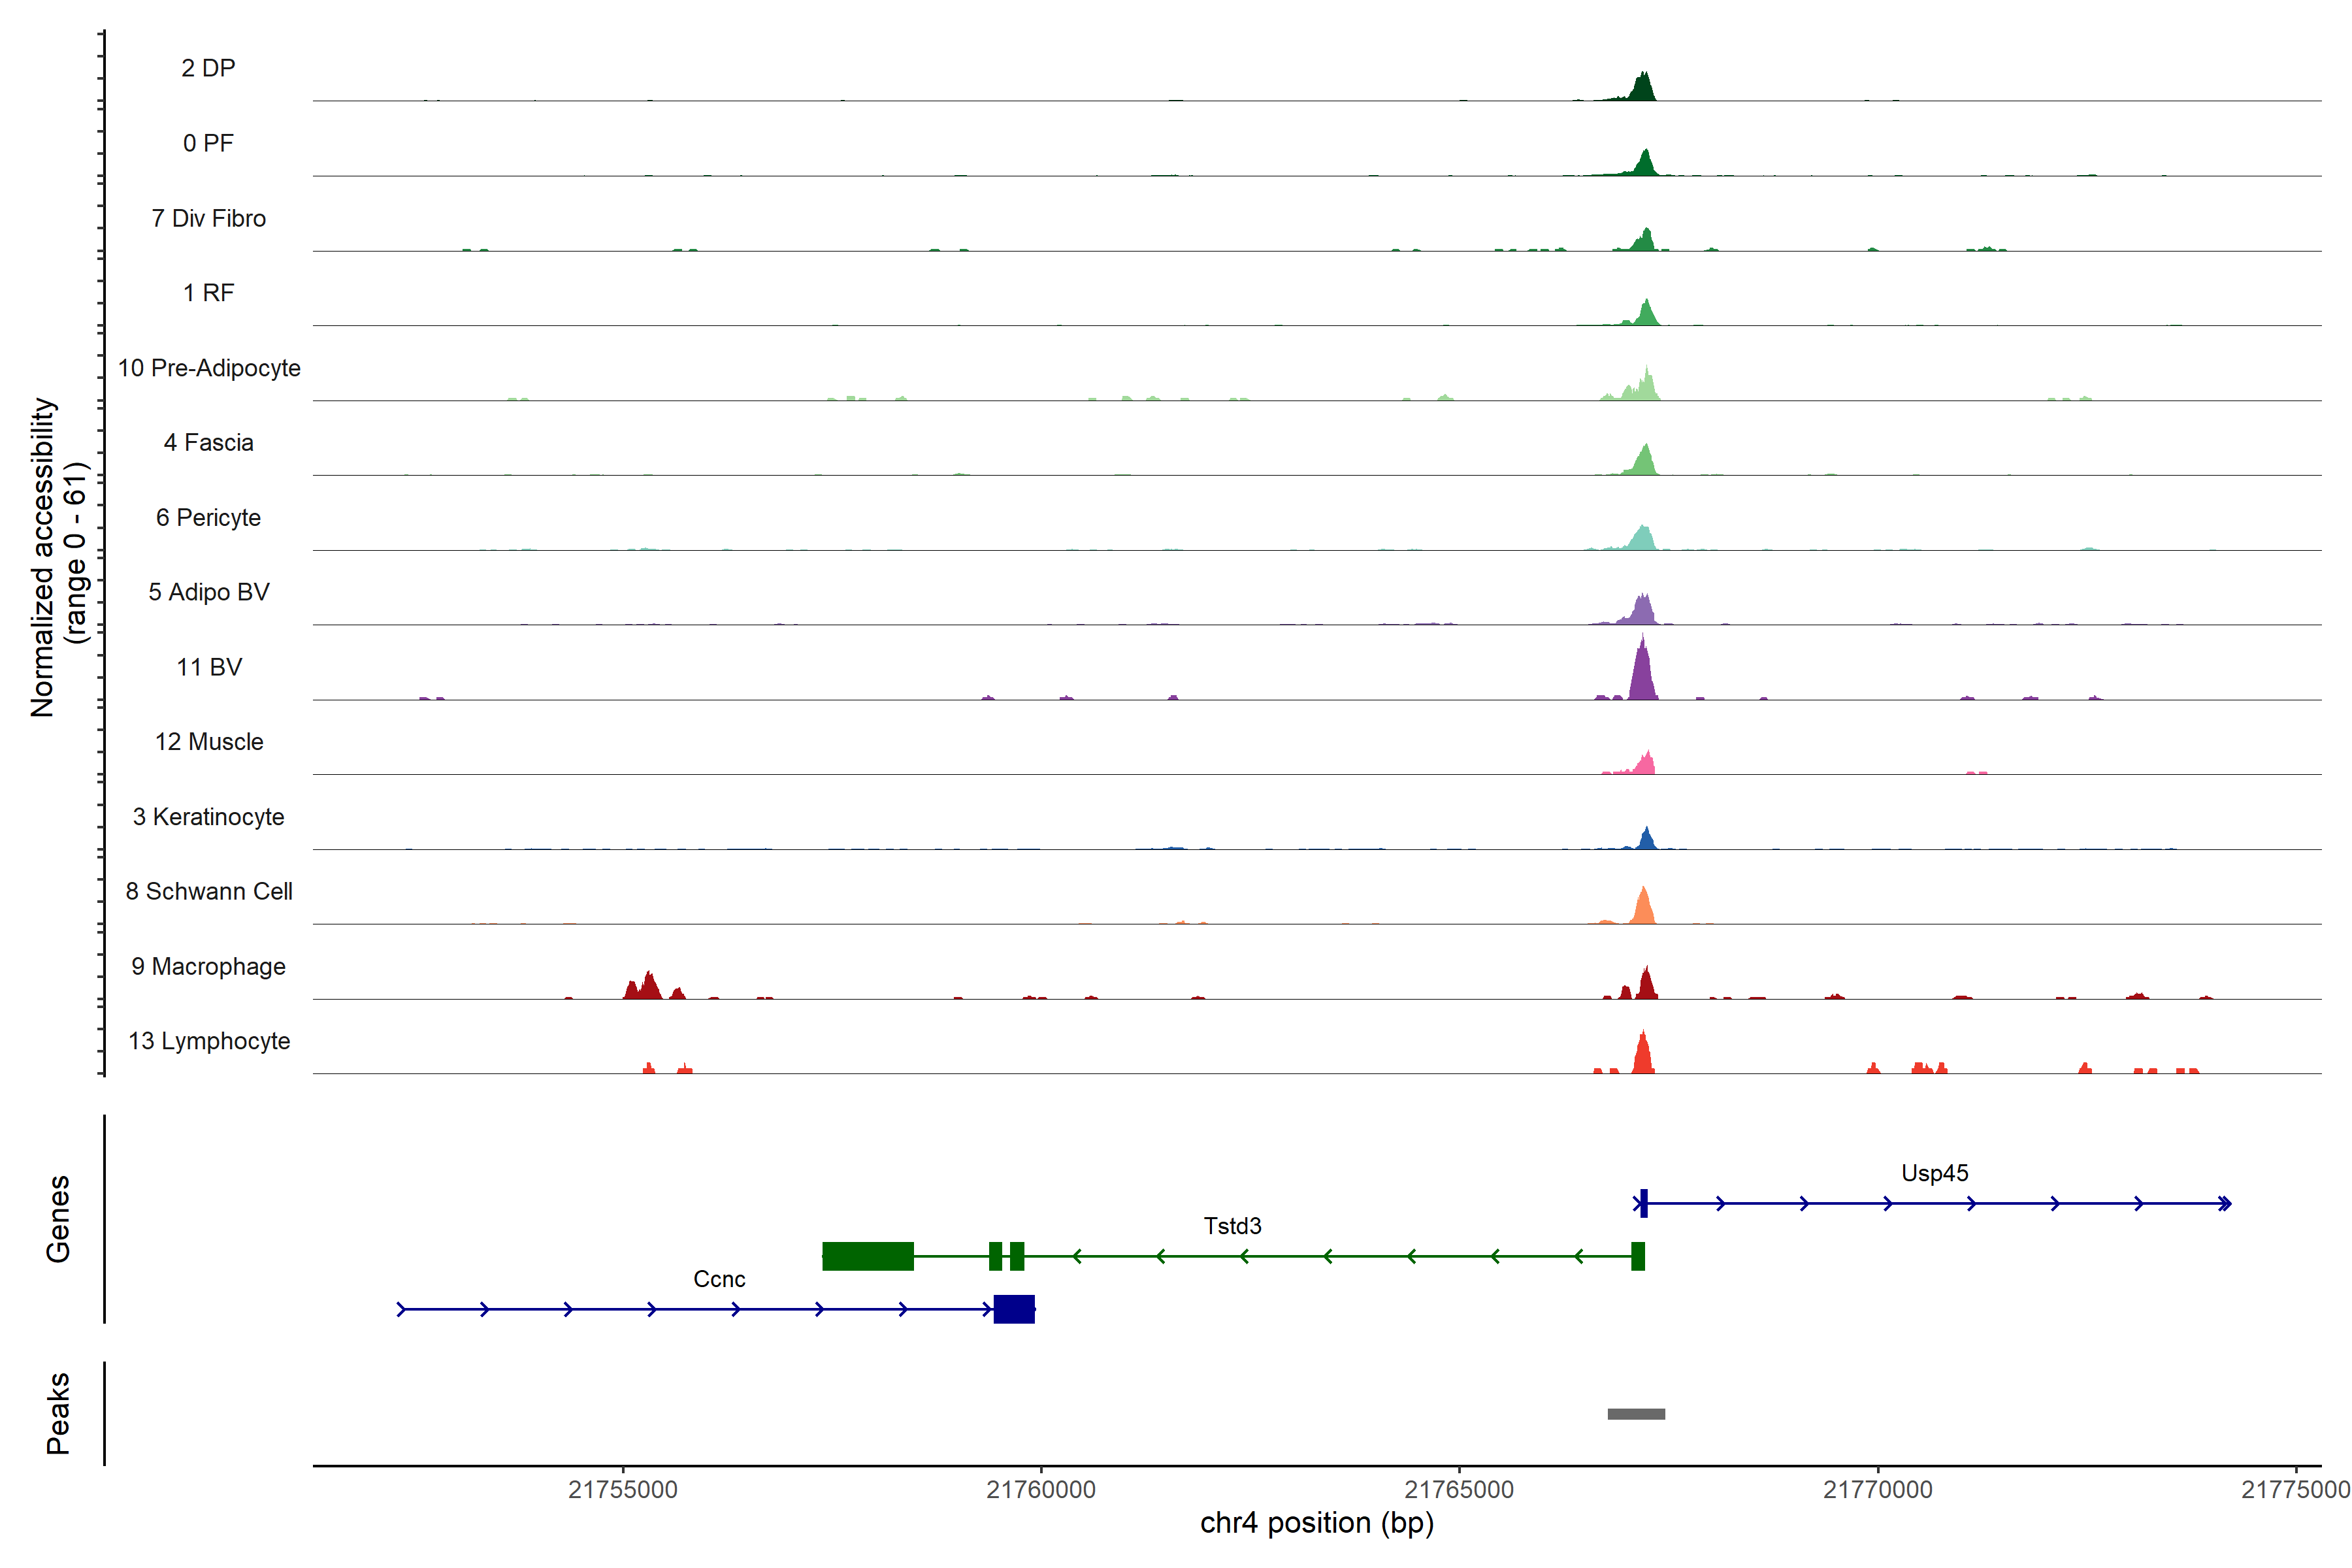Click the 12 Muscle pink peak
The image size is (2352, 1568).
[1646, 764]
